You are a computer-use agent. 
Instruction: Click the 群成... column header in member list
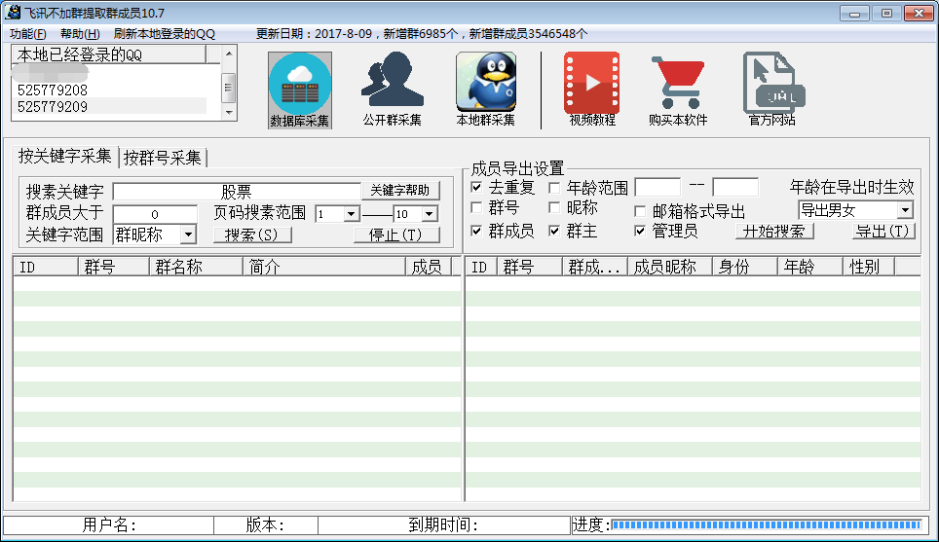pos(594,267)
